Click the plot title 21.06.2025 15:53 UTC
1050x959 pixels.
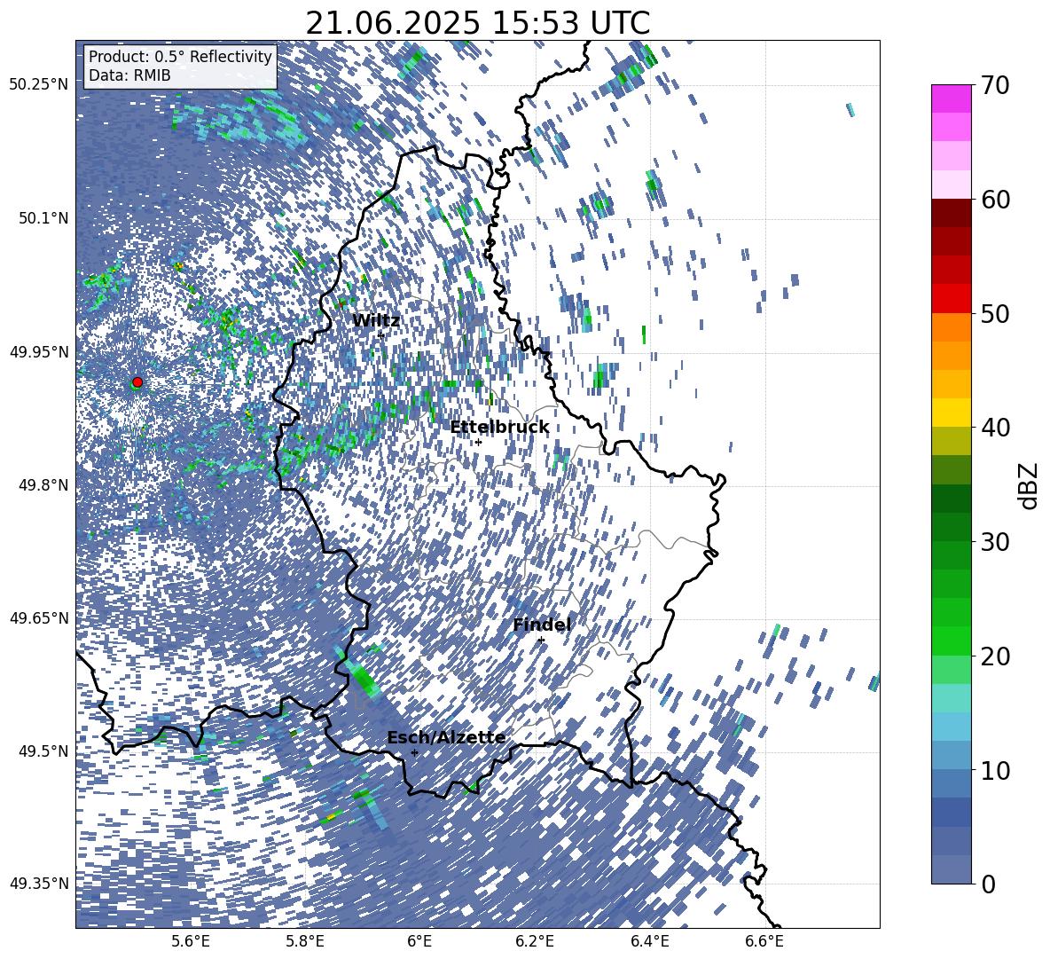click(477, 23)
